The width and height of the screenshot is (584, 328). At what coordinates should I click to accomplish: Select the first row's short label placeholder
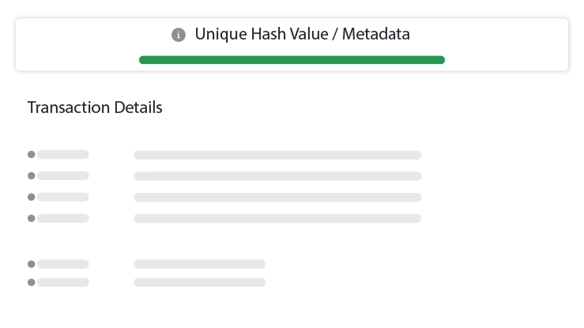coord(63,155)
